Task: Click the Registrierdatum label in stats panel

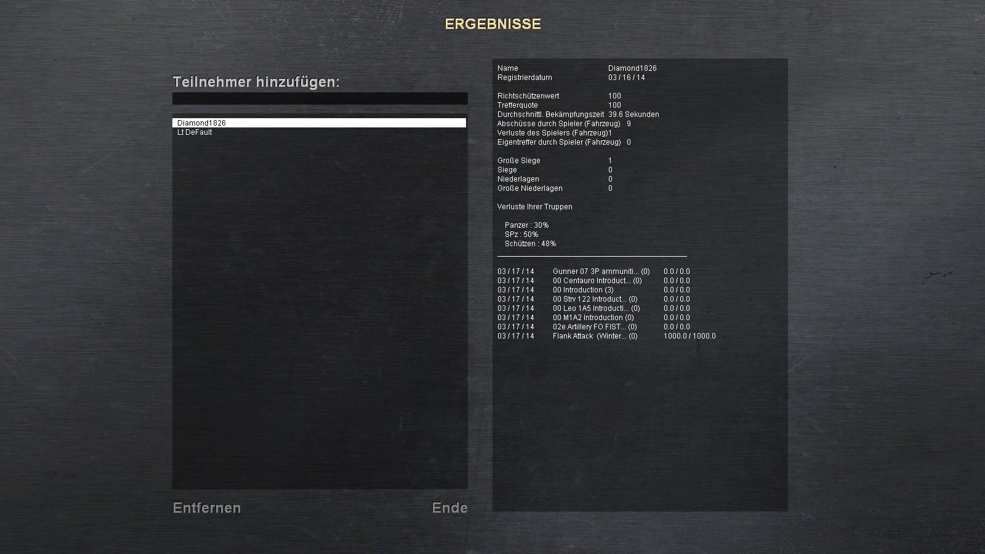Action: (x=525, y=78)
